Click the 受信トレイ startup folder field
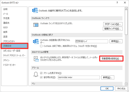Screen dimensions: 129x92 92,41
